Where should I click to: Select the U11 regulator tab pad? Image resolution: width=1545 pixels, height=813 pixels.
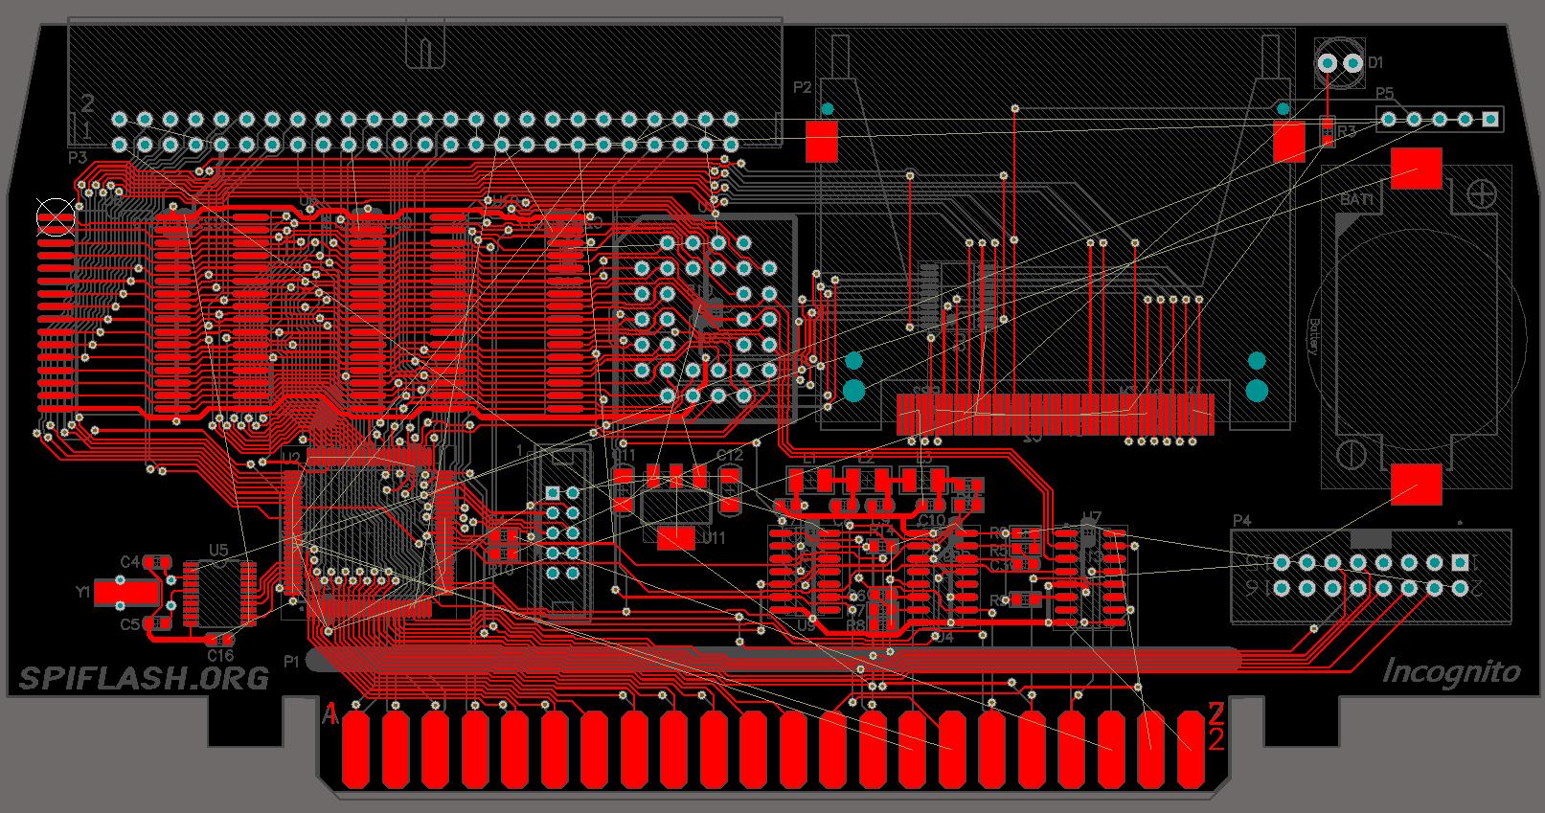coord(676,539)
